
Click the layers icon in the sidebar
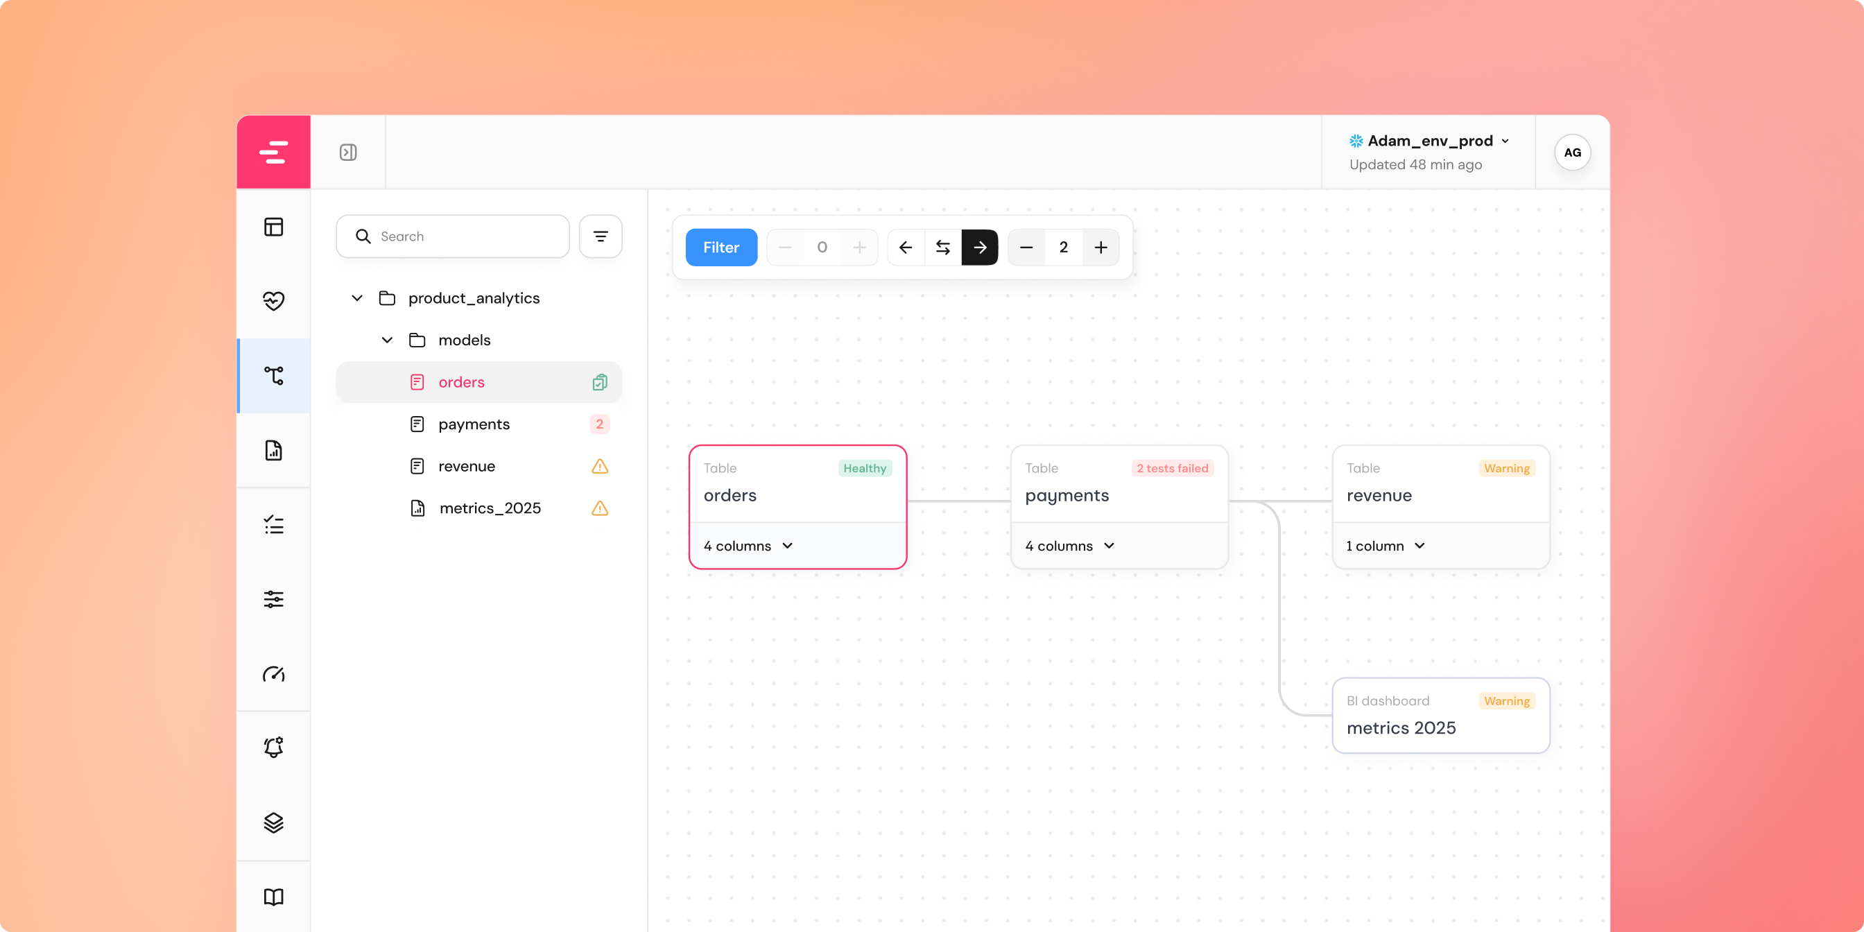click(x=273, y=822)
